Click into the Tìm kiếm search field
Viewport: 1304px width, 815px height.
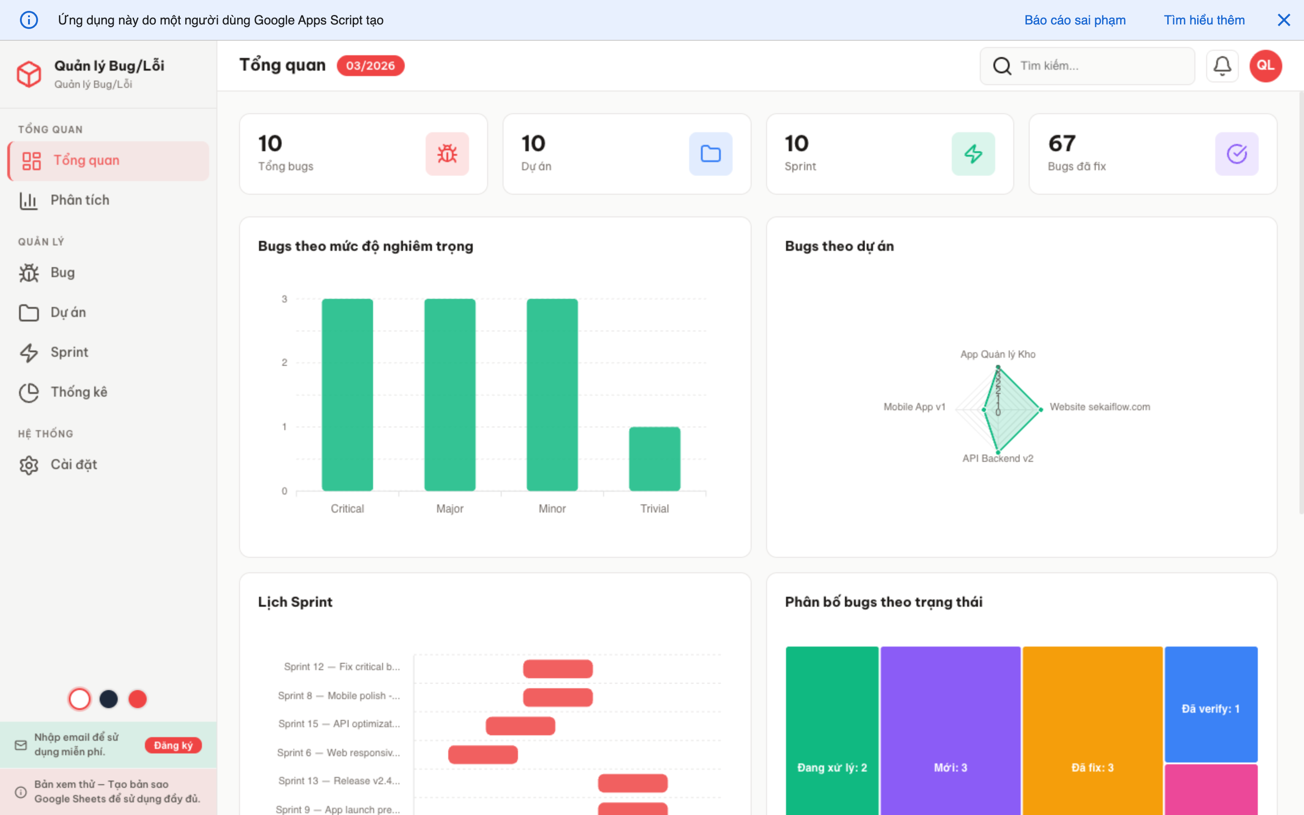tap(1099, 66)
